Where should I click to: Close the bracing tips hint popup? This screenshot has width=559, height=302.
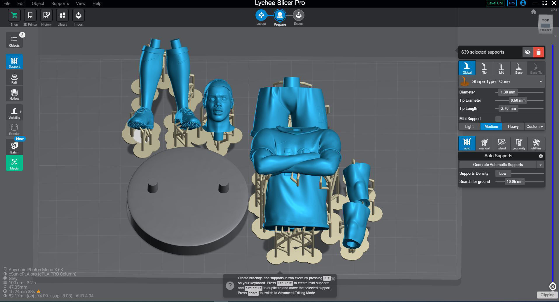click(x=333, y=279)
